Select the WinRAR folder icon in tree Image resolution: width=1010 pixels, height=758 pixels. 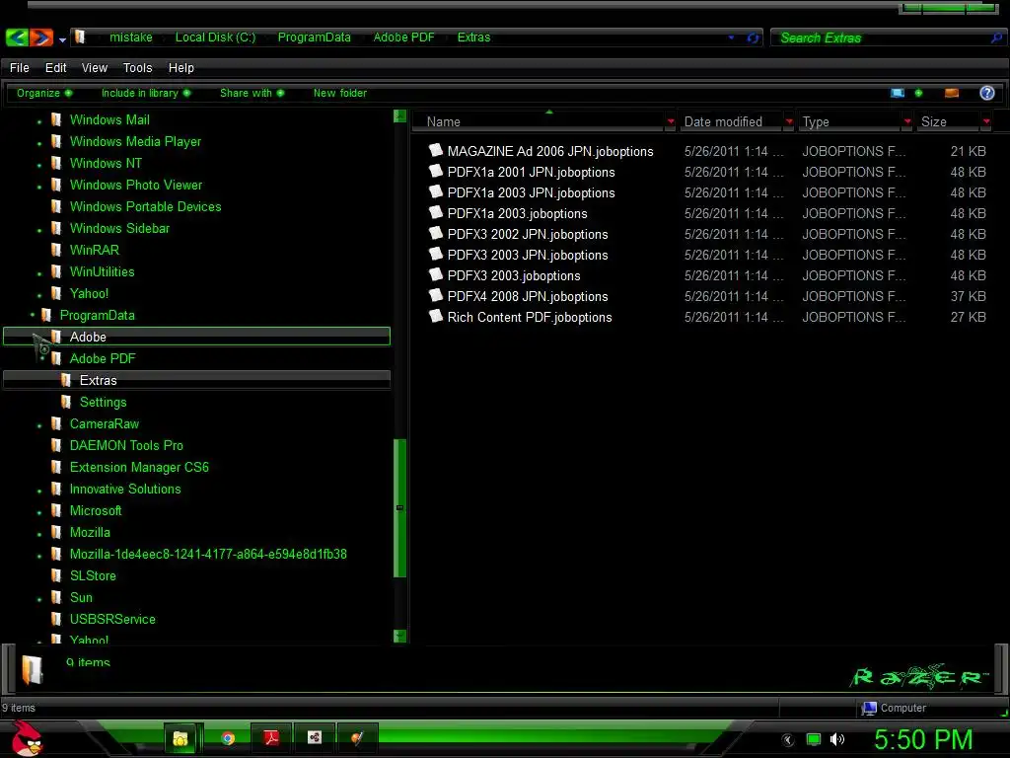click(x=56, y=250)
